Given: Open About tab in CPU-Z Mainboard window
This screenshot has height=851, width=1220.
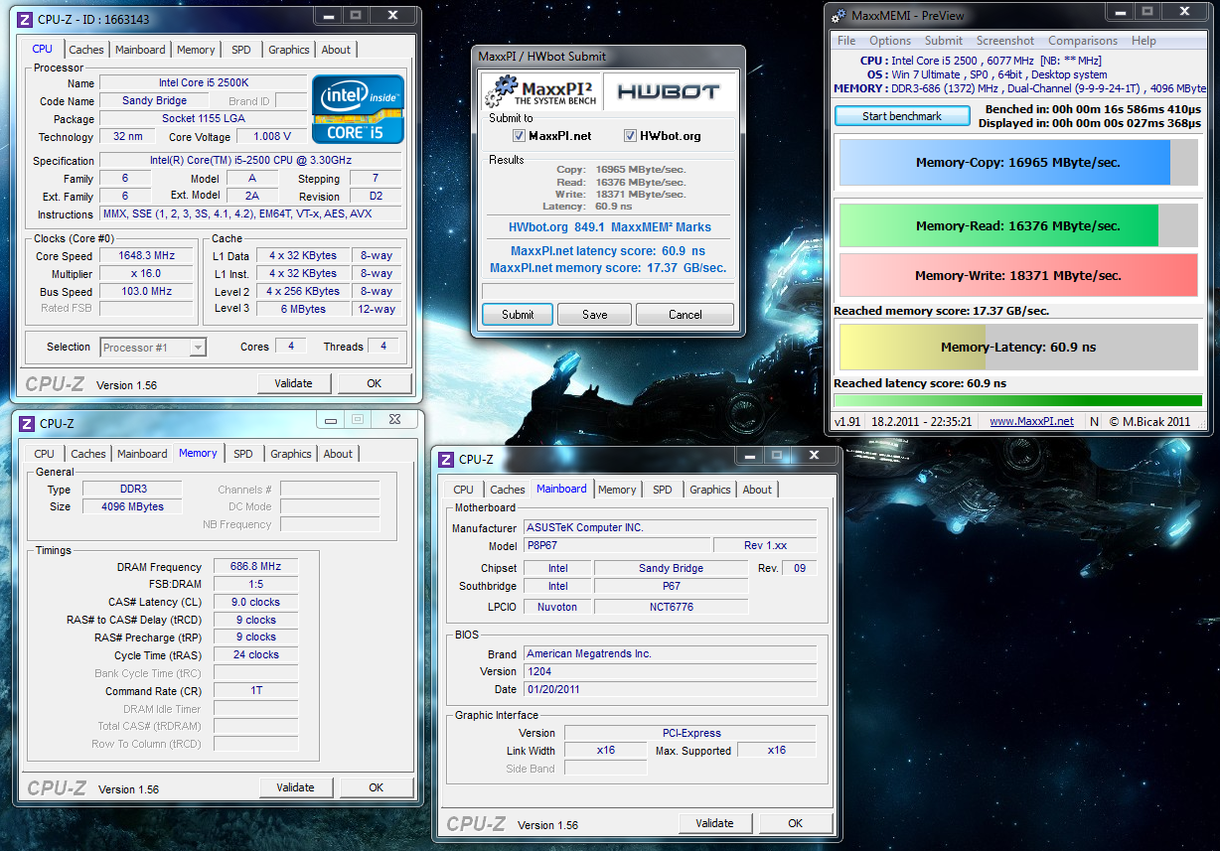Looking at the screenshot, I should click(x=757, y=490).
